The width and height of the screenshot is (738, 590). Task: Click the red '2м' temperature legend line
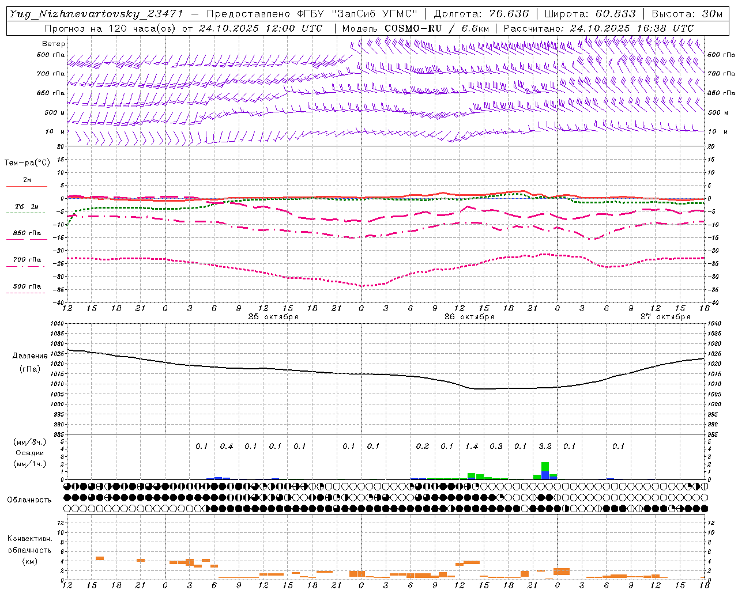tap(27, 186)
